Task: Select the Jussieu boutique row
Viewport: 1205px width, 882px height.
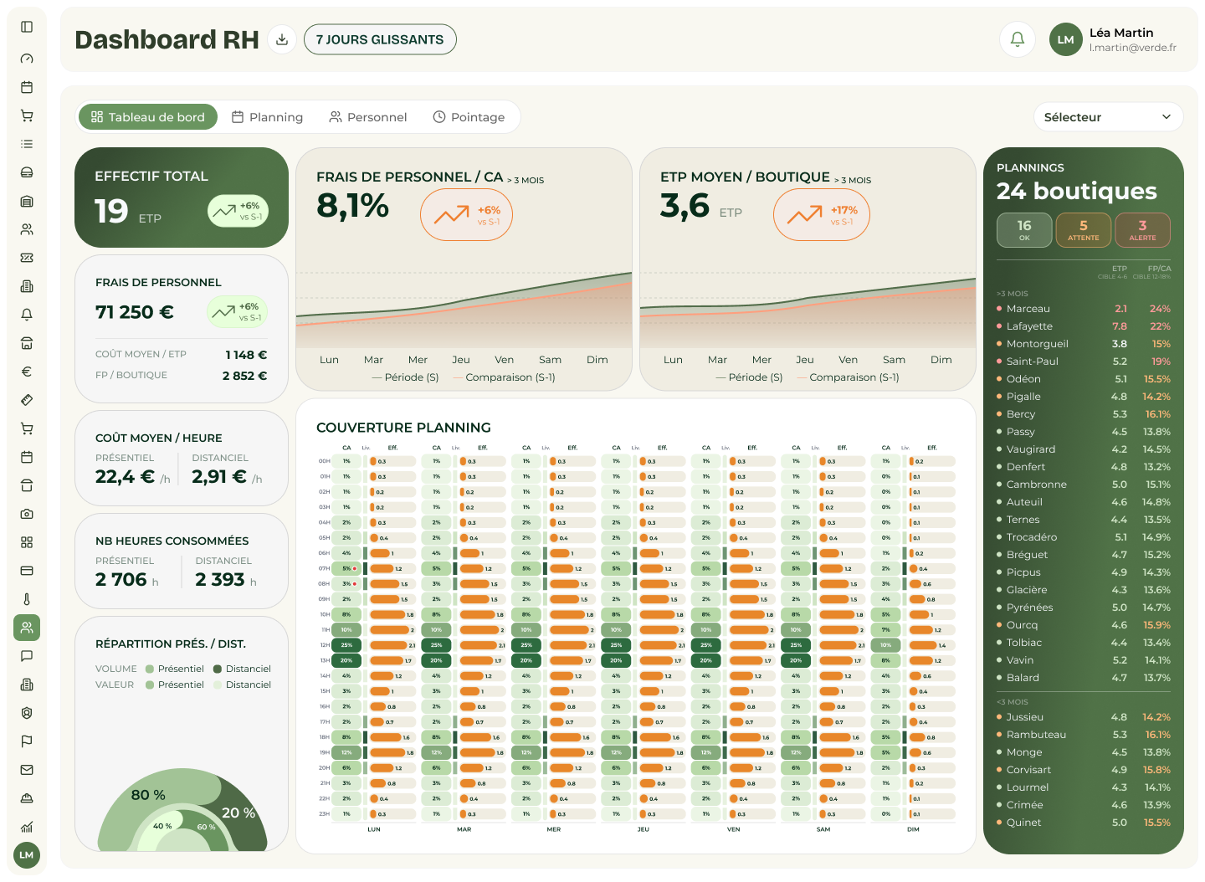Action: 1084,717
